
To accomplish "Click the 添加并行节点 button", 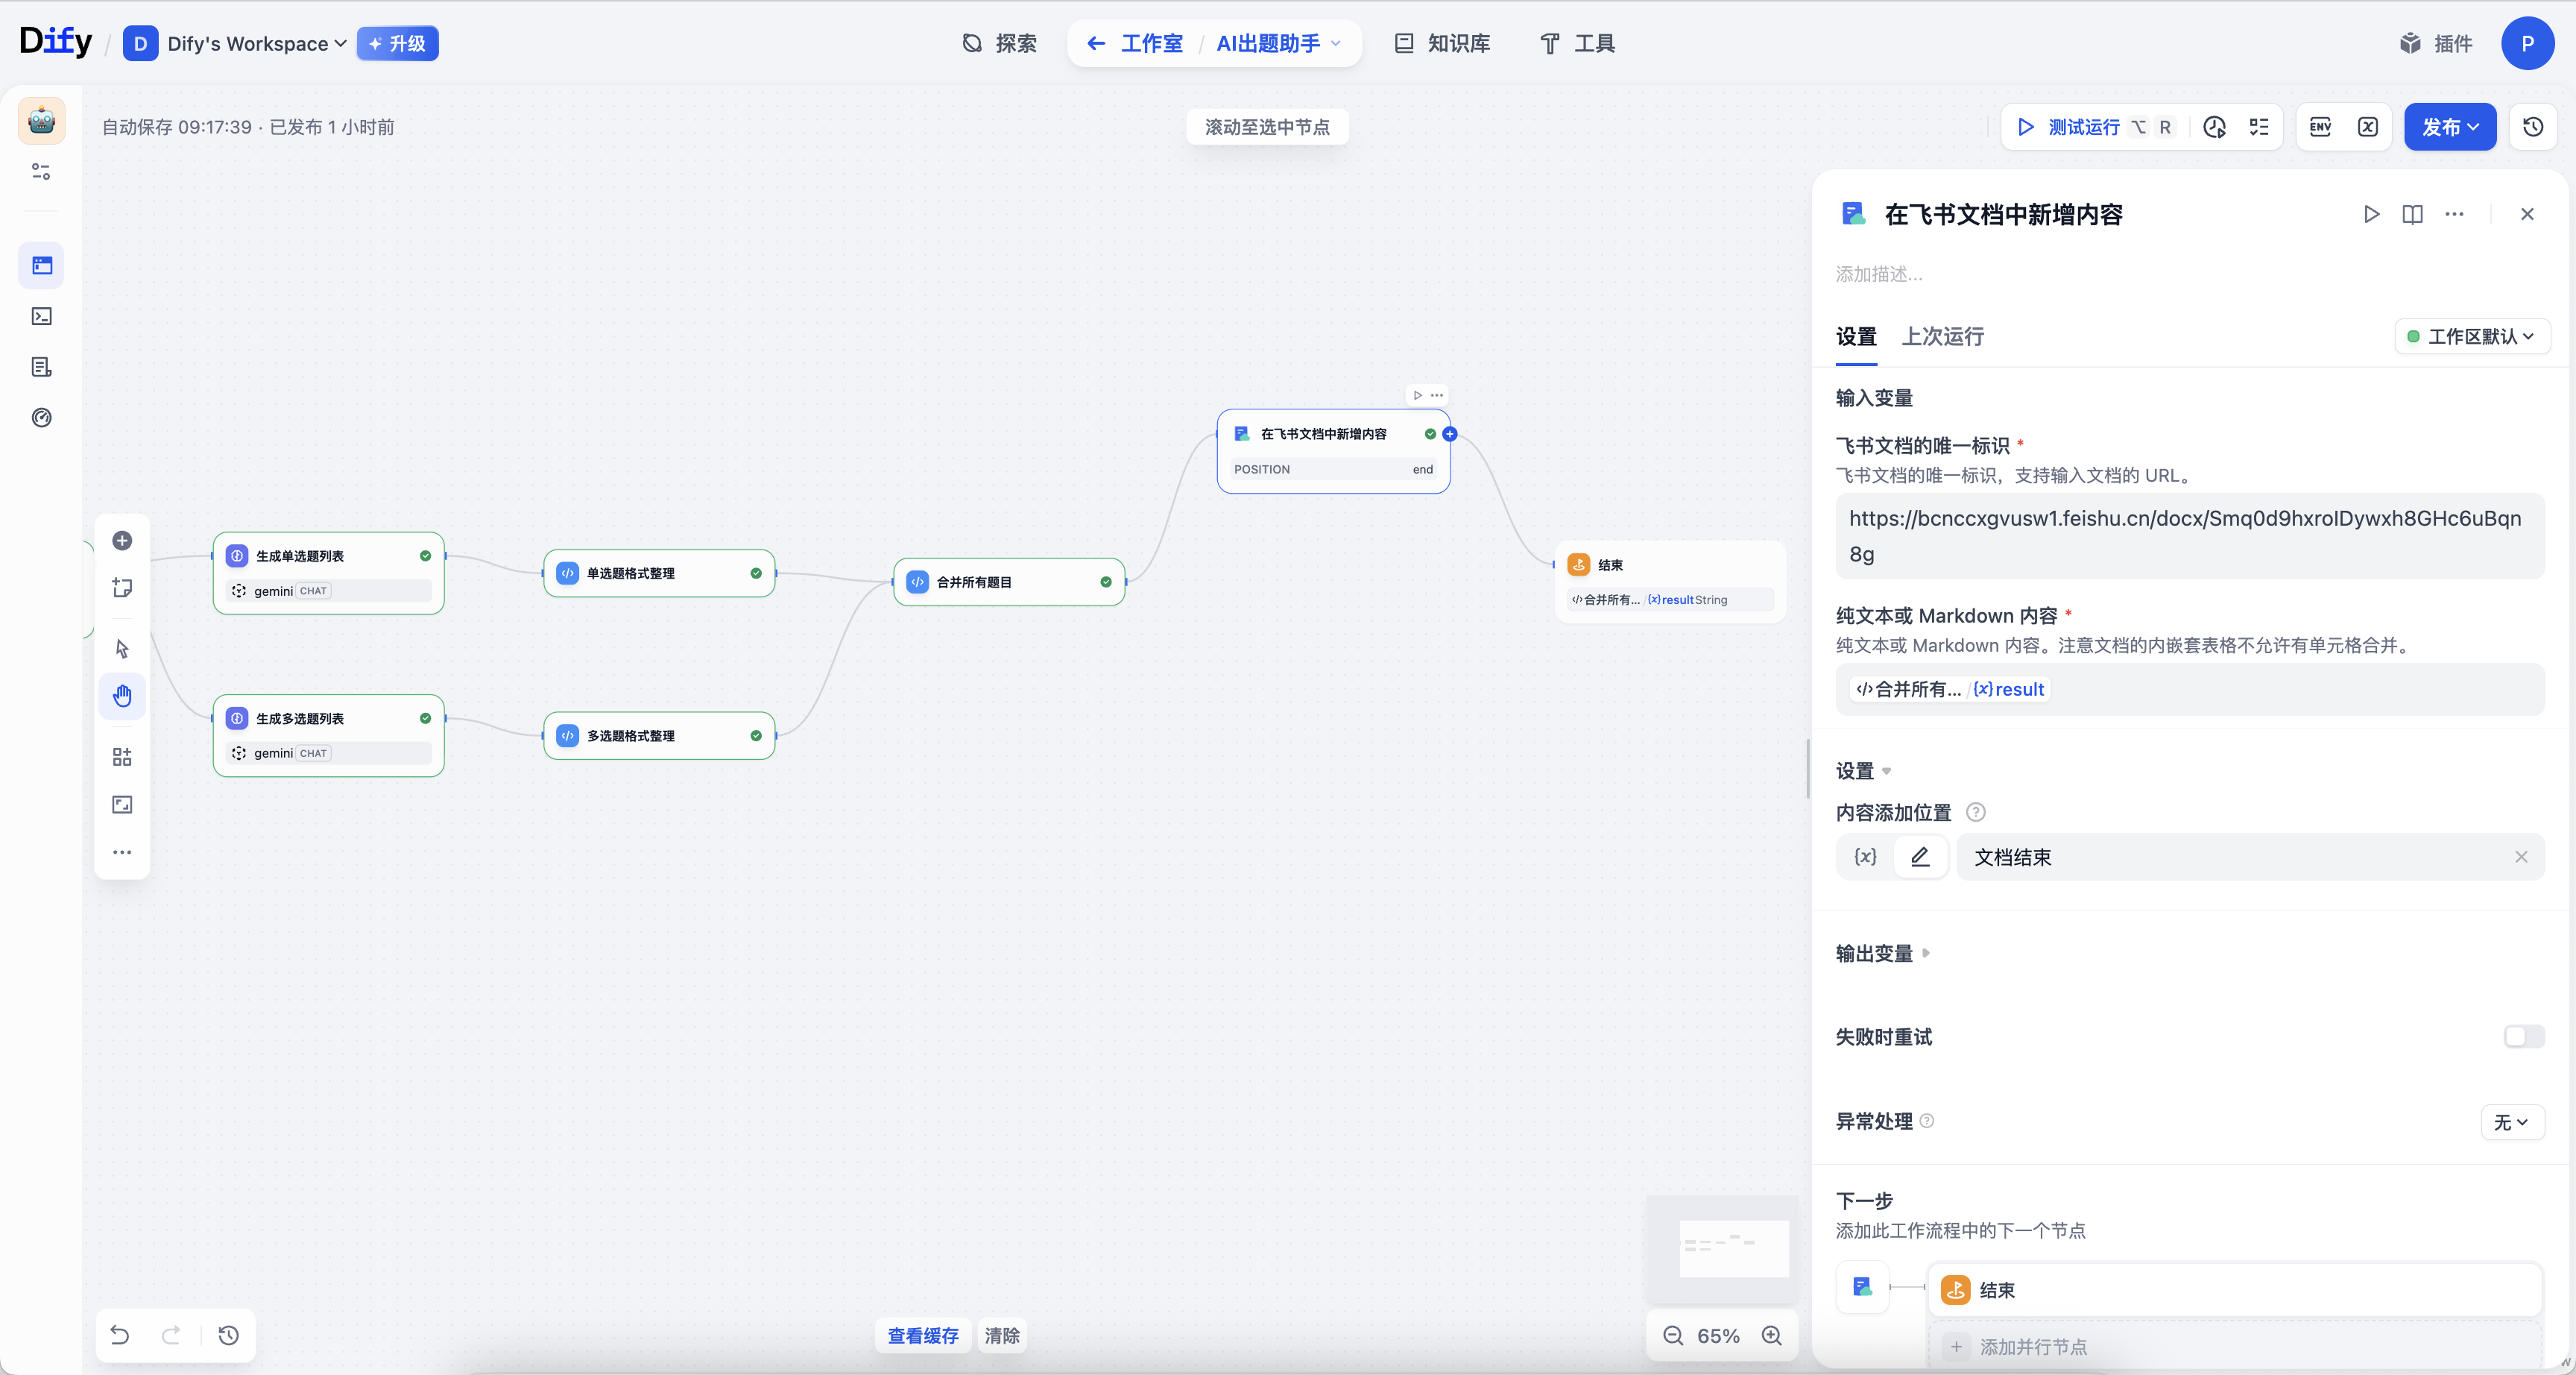I will tap(2033, 1346).
